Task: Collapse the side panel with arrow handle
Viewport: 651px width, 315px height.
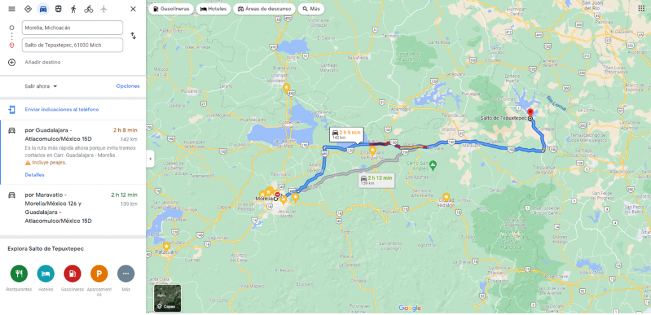Action: (150, 158)
